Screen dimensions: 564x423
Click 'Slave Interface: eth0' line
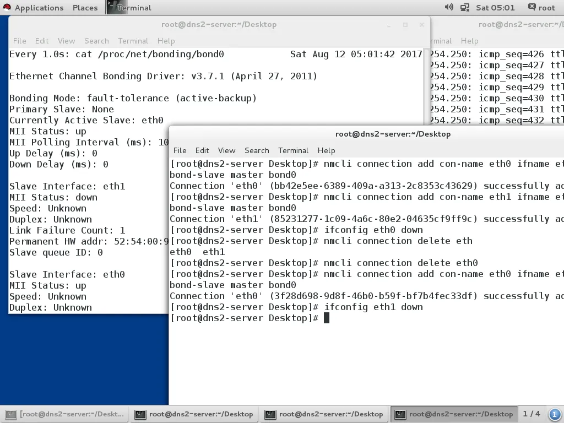[x=67, y=274]
